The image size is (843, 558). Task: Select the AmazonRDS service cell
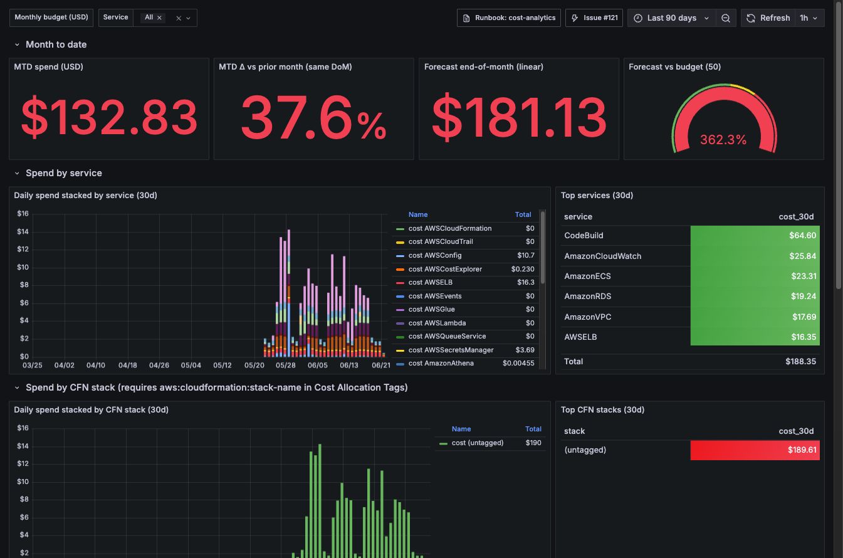pyautogui.click(x=626, y=297)
